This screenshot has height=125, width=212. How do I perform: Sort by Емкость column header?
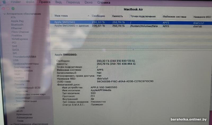(117, 16)
